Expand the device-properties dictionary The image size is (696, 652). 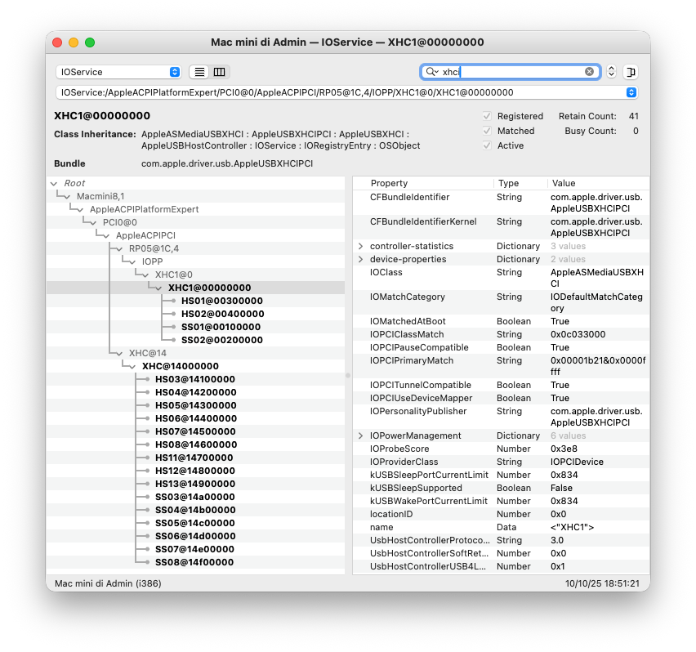click(x=360, y=259)
